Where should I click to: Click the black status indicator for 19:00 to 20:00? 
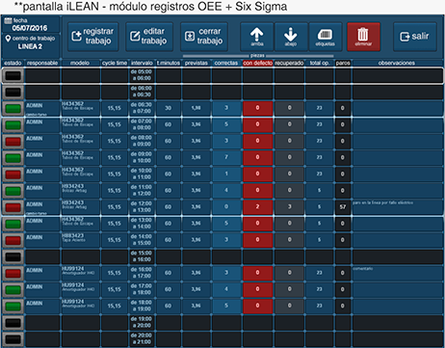coord(13,323)
